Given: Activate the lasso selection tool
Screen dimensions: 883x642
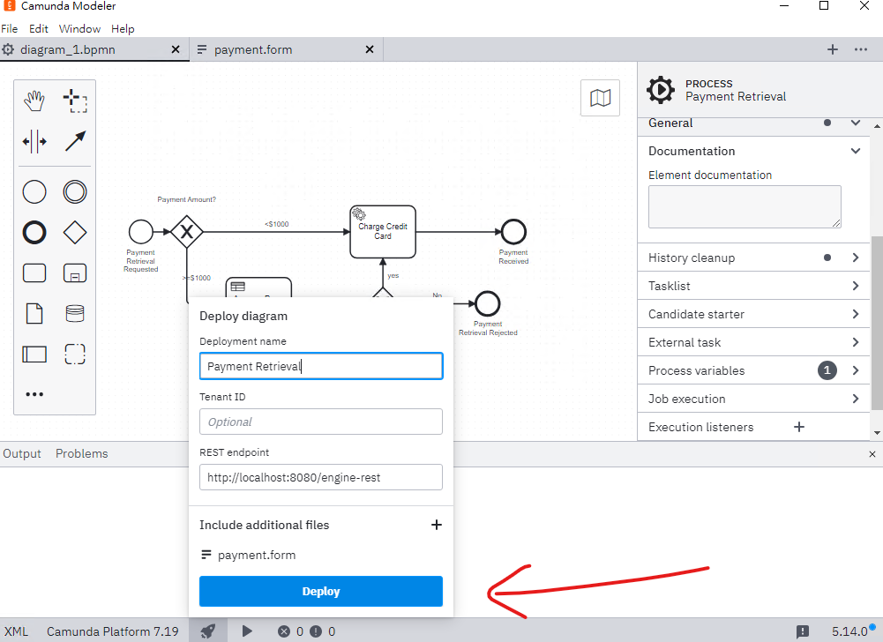Looking at the screenshot, I should [75, 101].
